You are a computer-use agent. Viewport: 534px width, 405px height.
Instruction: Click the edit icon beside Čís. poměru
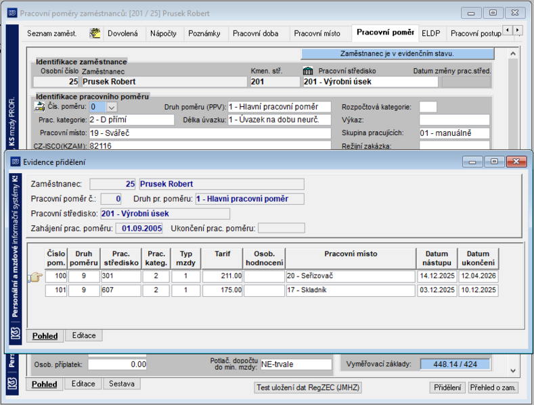point(39,107)
